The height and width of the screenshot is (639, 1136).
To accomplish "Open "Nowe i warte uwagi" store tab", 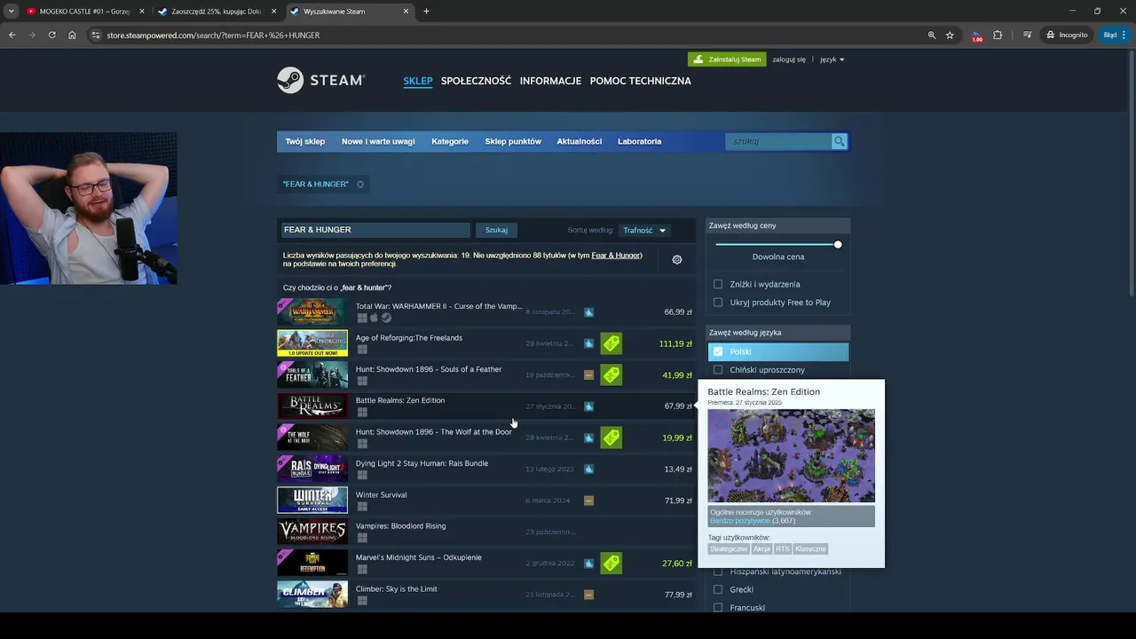I will point(378,141).
